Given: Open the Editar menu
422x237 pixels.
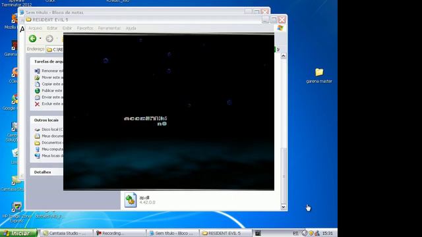Looking at the screenshot, I should point(52,28).
